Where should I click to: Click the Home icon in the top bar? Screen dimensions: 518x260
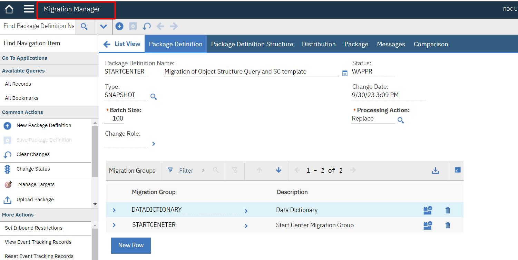tap(9, 9)
